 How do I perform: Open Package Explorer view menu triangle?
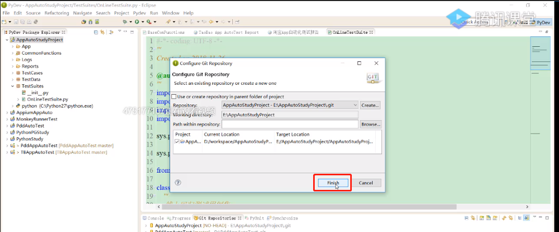click(120, 31)
